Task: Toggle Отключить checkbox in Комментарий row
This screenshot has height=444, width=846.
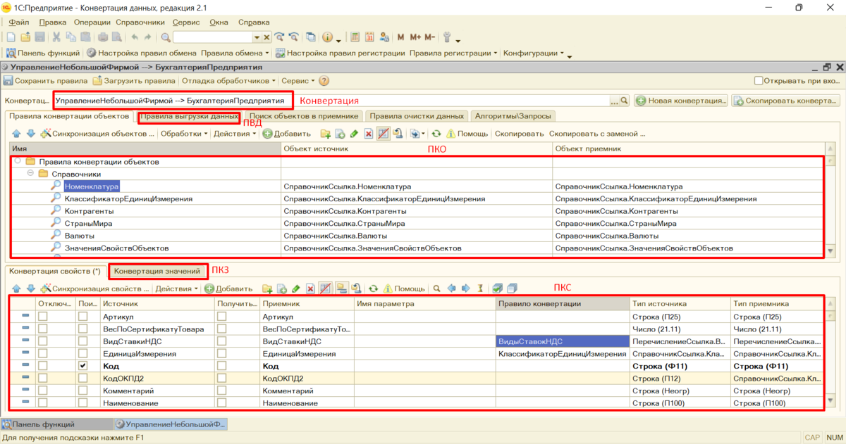Action: click(x=42, y=391)
